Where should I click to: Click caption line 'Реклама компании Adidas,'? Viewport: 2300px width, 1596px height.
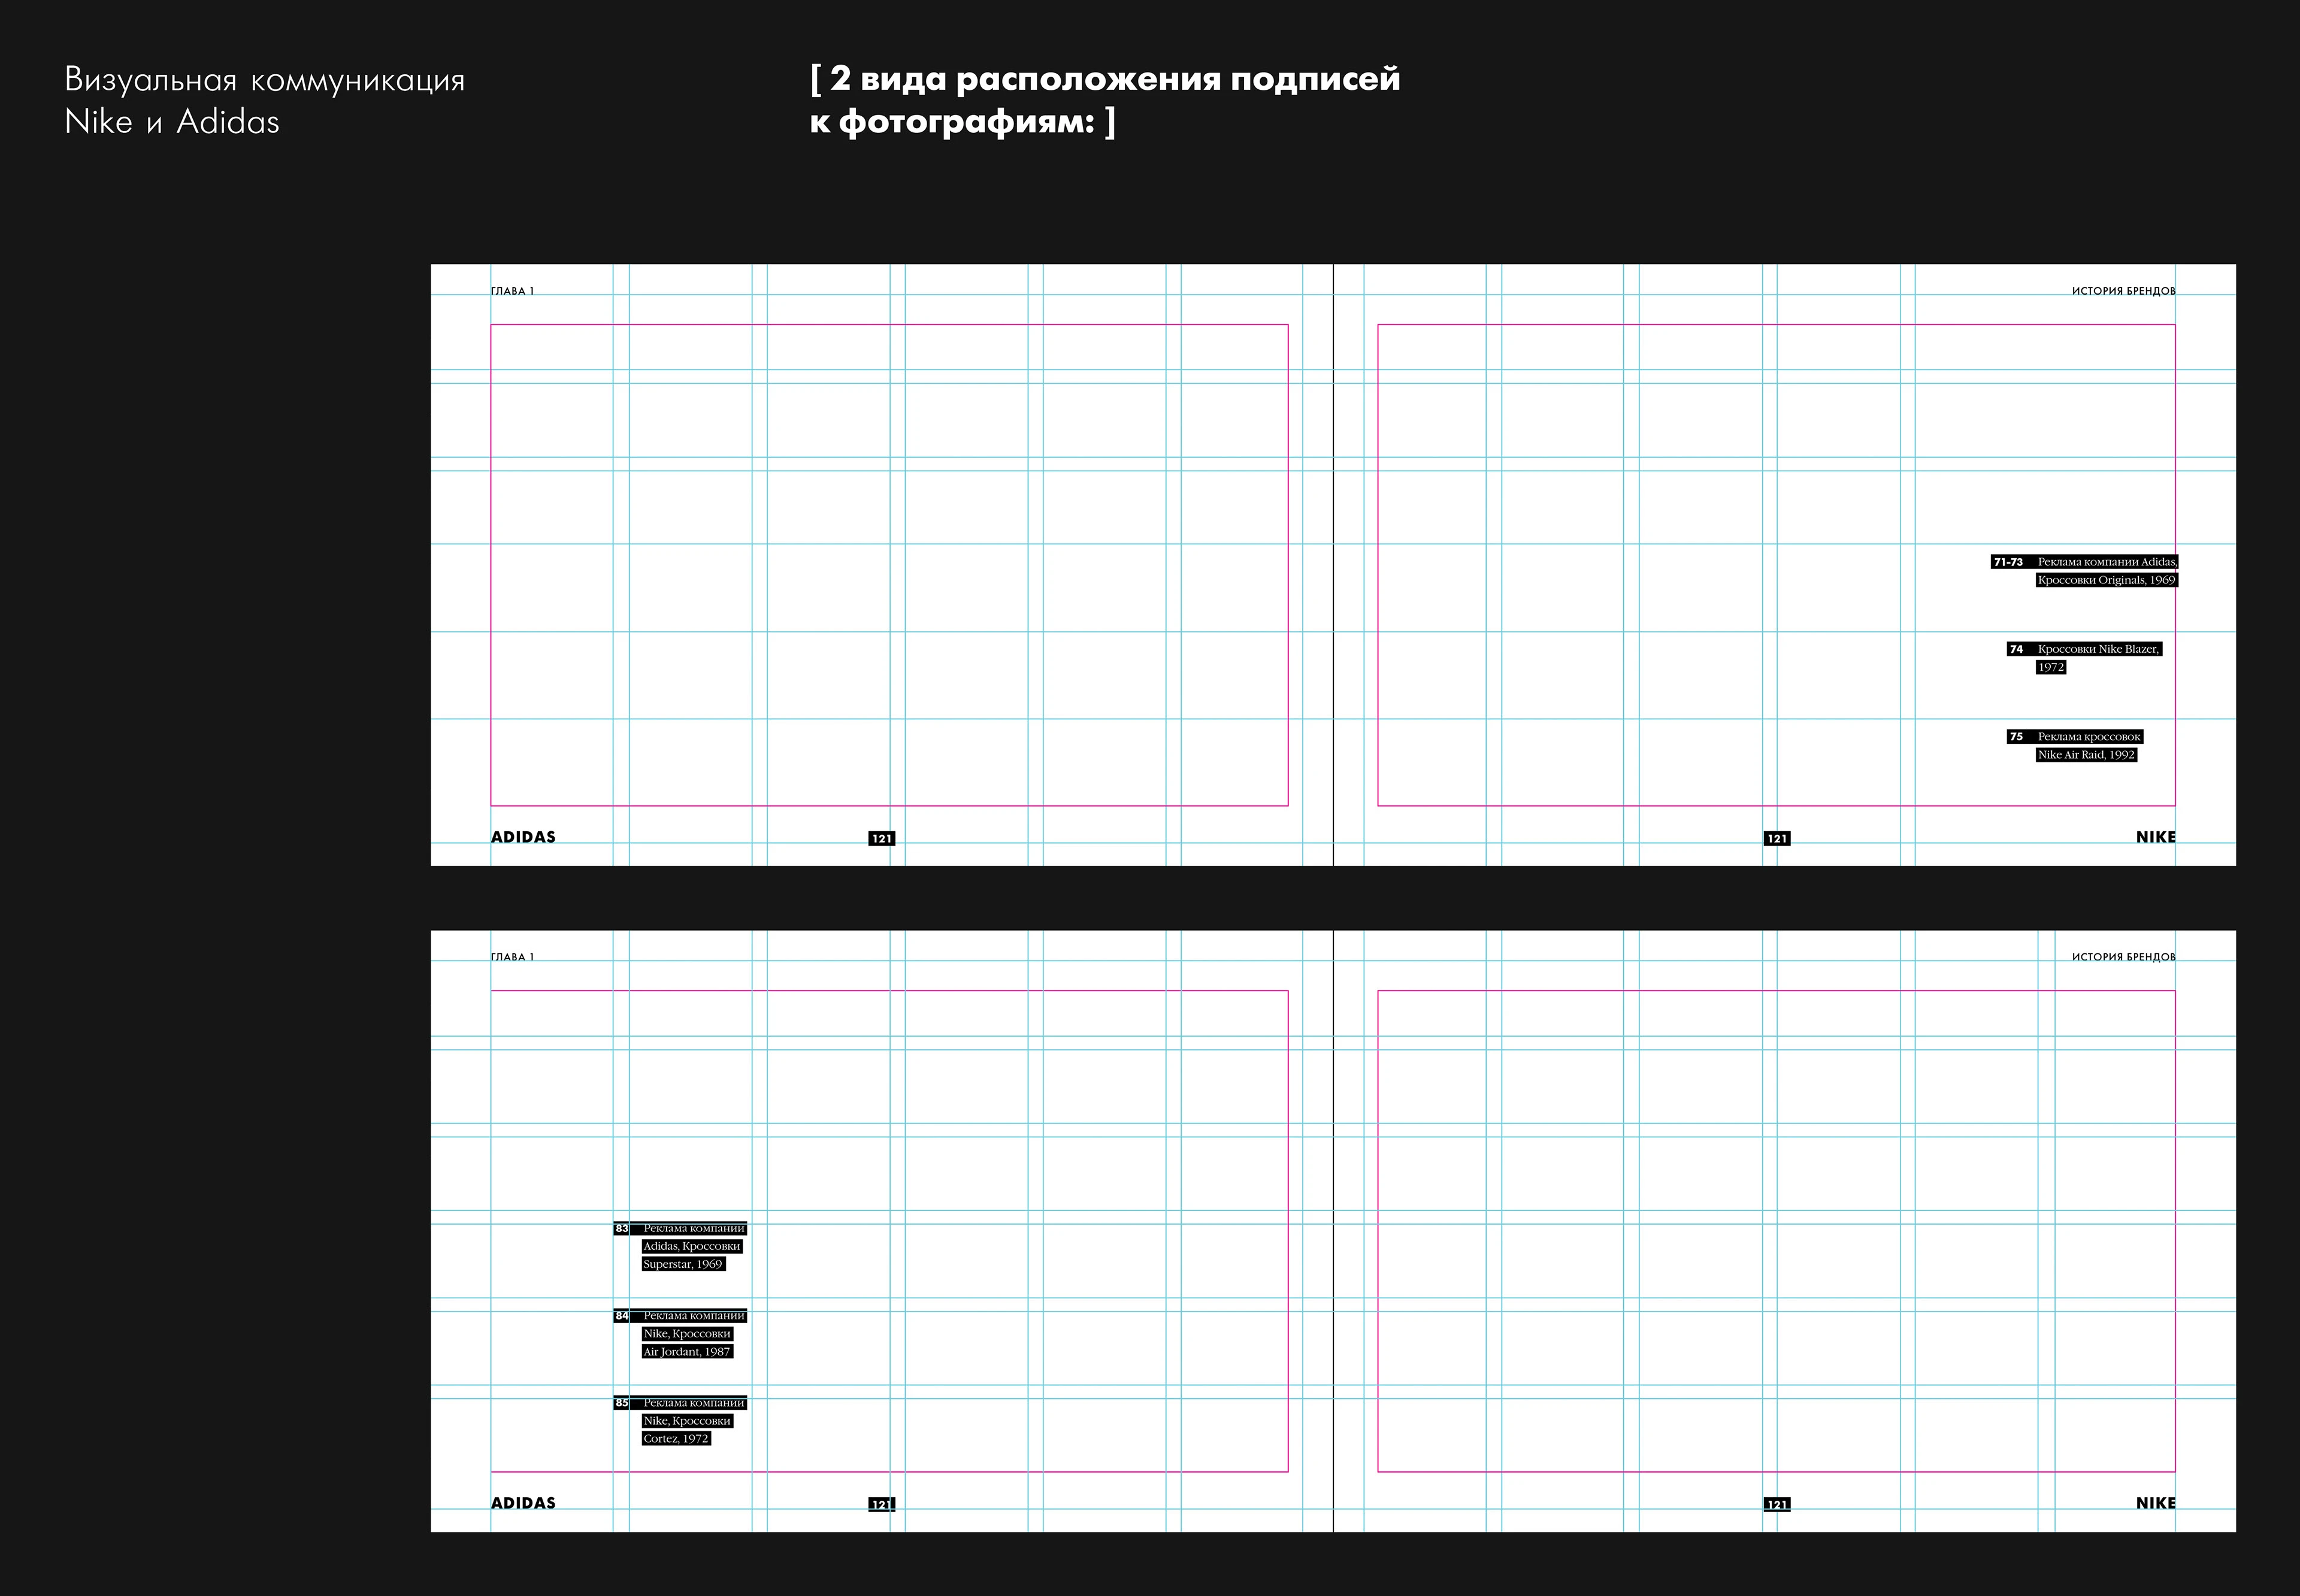(x=2107, y=562)
